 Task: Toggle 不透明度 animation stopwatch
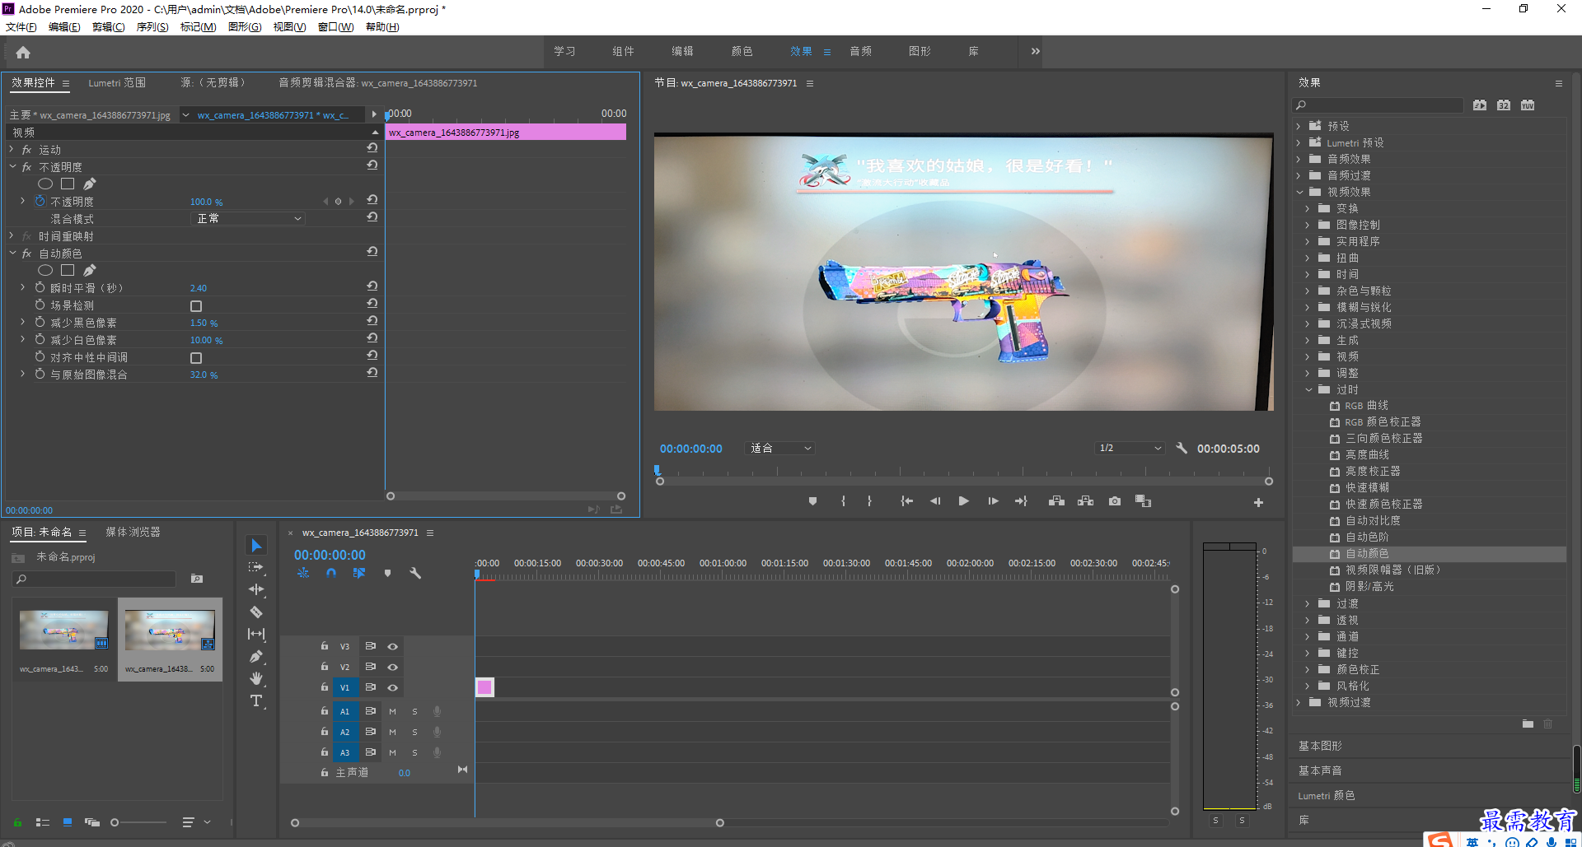(40, 201)
